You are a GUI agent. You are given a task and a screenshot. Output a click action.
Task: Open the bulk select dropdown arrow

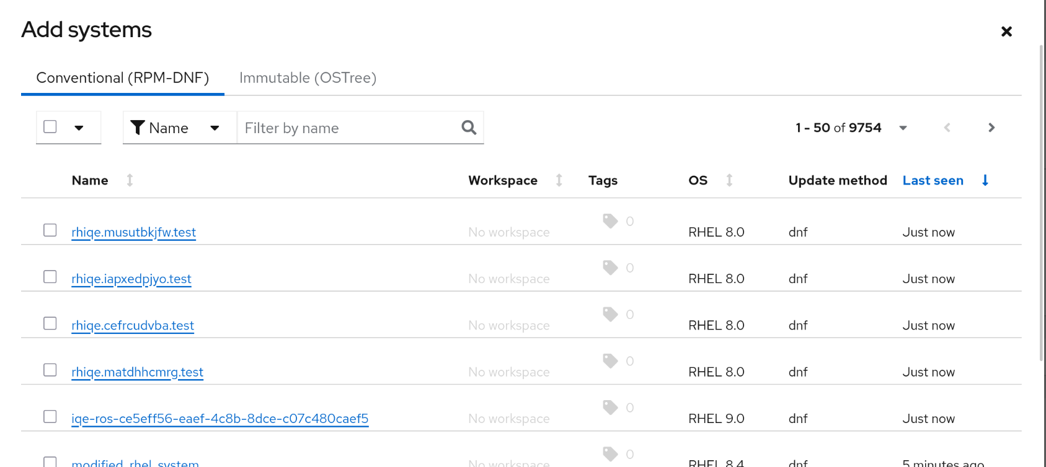click(x=79, y=128)
